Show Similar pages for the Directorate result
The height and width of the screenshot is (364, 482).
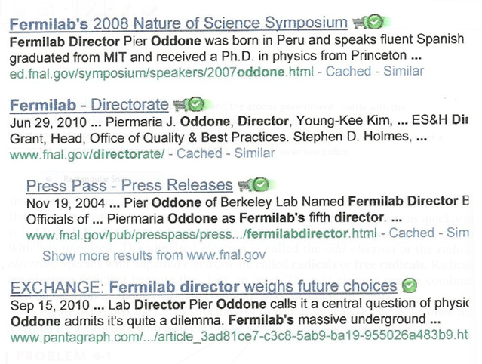point(254,153)
